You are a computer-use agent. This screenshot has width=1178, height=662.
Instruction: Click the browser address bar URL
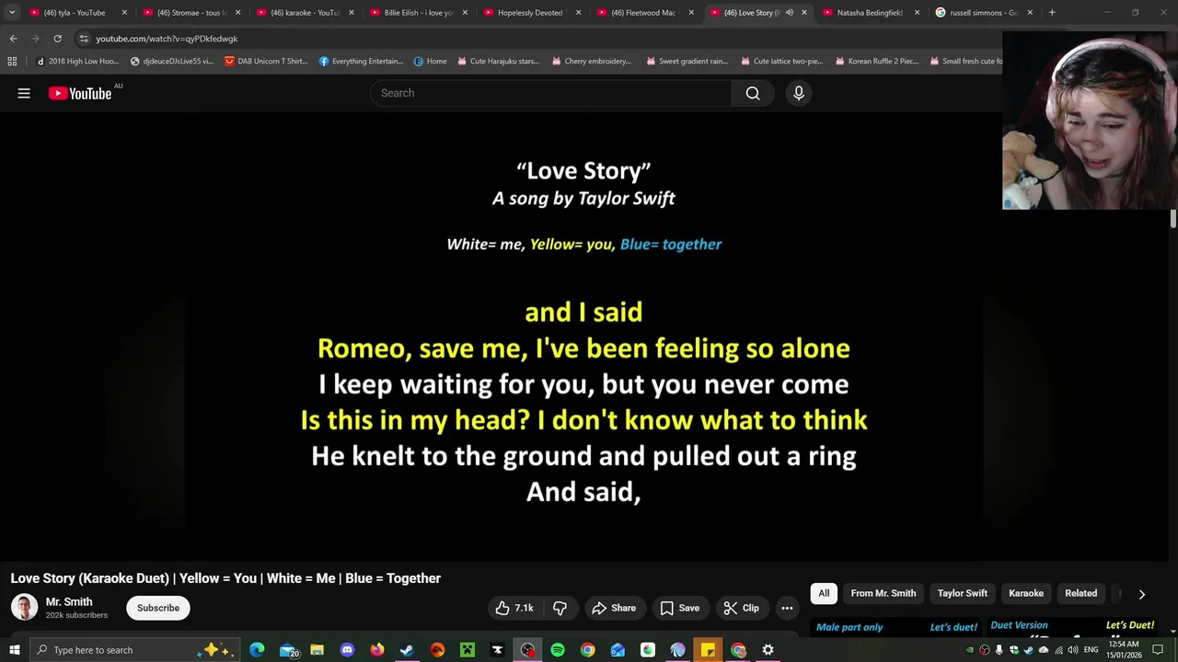[167, 39]
